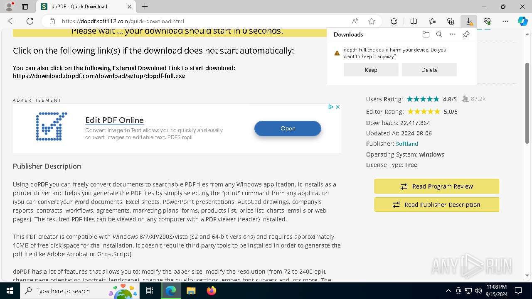The height and width of the screenshot is (299, 532).
Task: View site information lock icon
Action: [52, 21]
